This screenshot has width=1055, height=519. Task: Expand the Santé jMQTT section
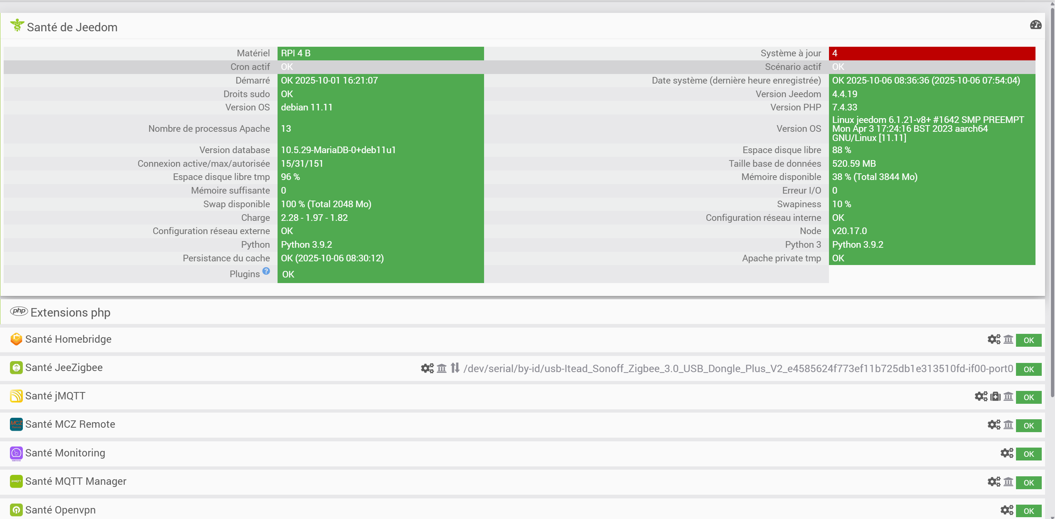55,396
